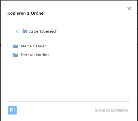Viewport: 138px width, 121px height.
Task: Close the Kopieren dialog with the X
Action: [x=129, y=9]
